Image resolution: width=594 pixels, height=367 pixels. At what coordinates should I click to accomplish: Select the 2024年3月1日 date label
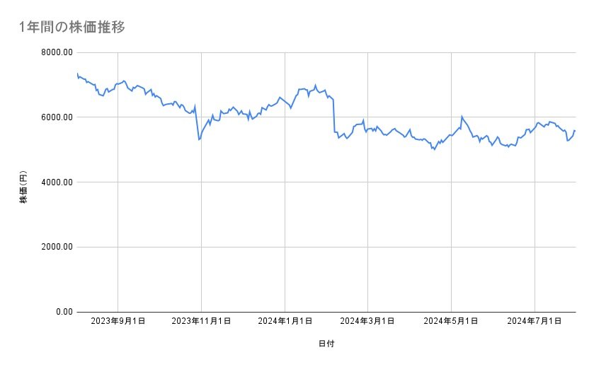point(367,322)
